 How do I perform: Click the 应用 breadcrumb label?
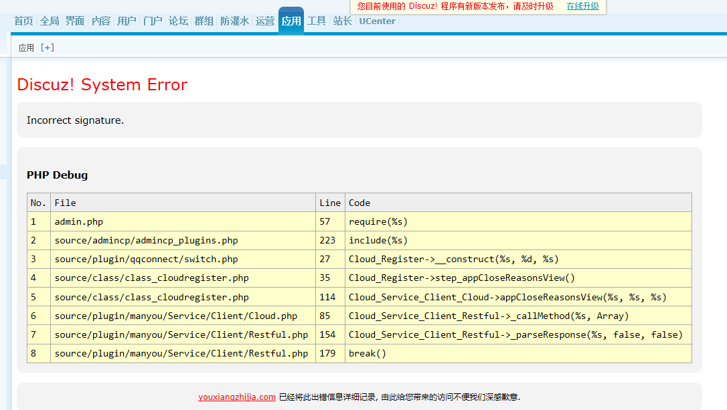[26, 47]
